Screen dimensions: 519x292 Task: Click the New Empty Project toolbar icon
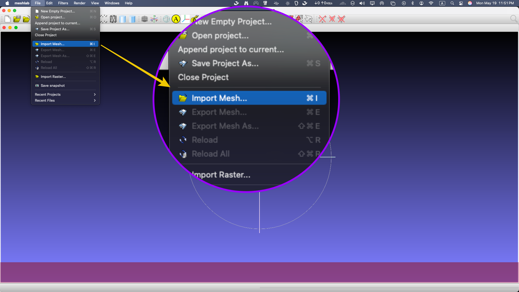pyautogui.click(x=8, y=19)
